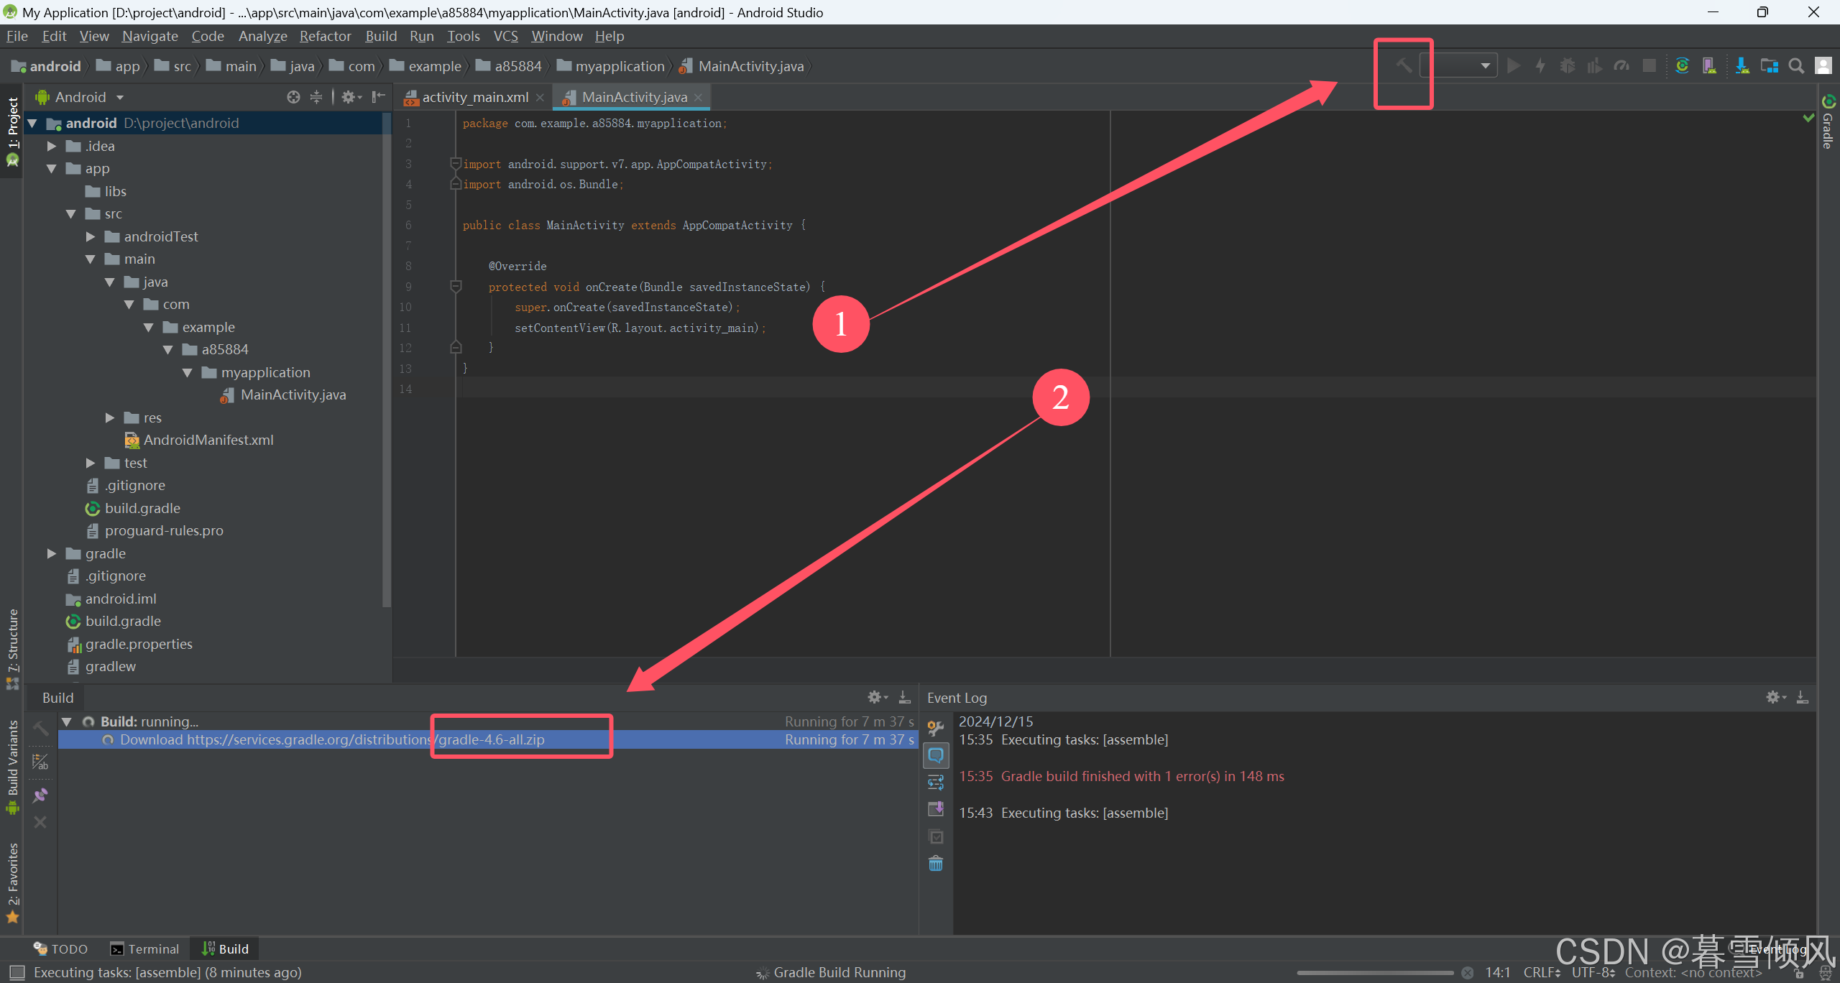
Task: Pin the Build tab
Action: [40, 795]
